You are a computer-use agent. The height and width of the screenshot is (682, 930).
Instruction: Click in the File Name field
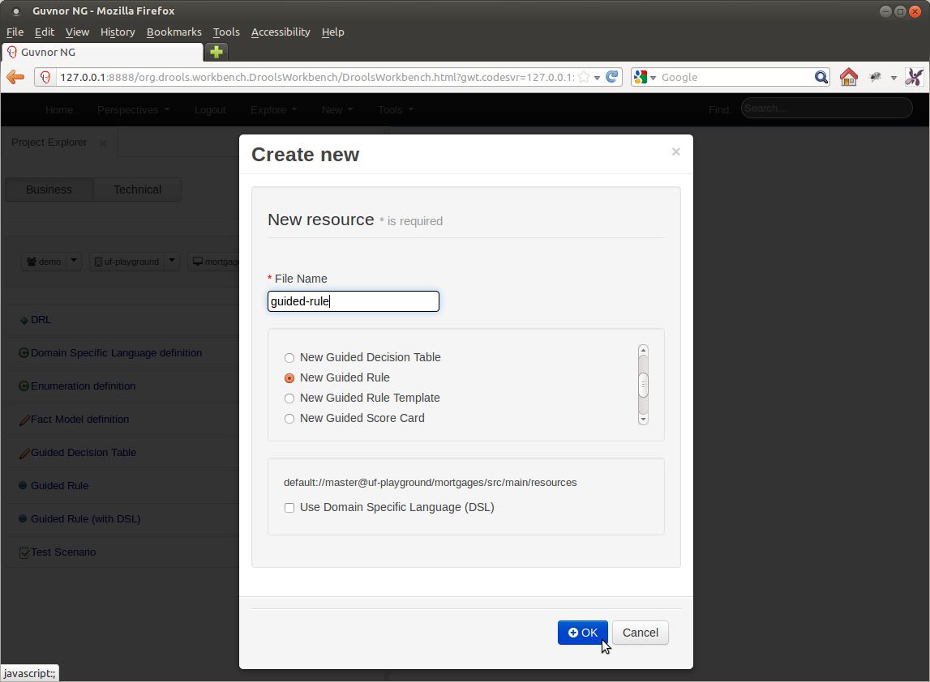(x=354, y=301)
